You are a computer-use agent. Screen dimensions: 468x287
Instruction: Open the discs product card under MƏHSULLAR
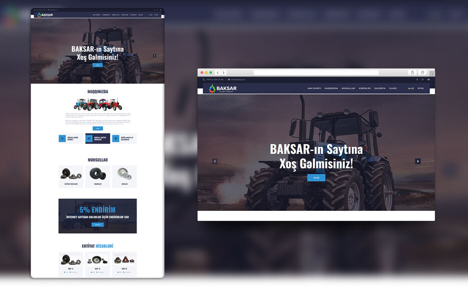(x=125, y=176)
